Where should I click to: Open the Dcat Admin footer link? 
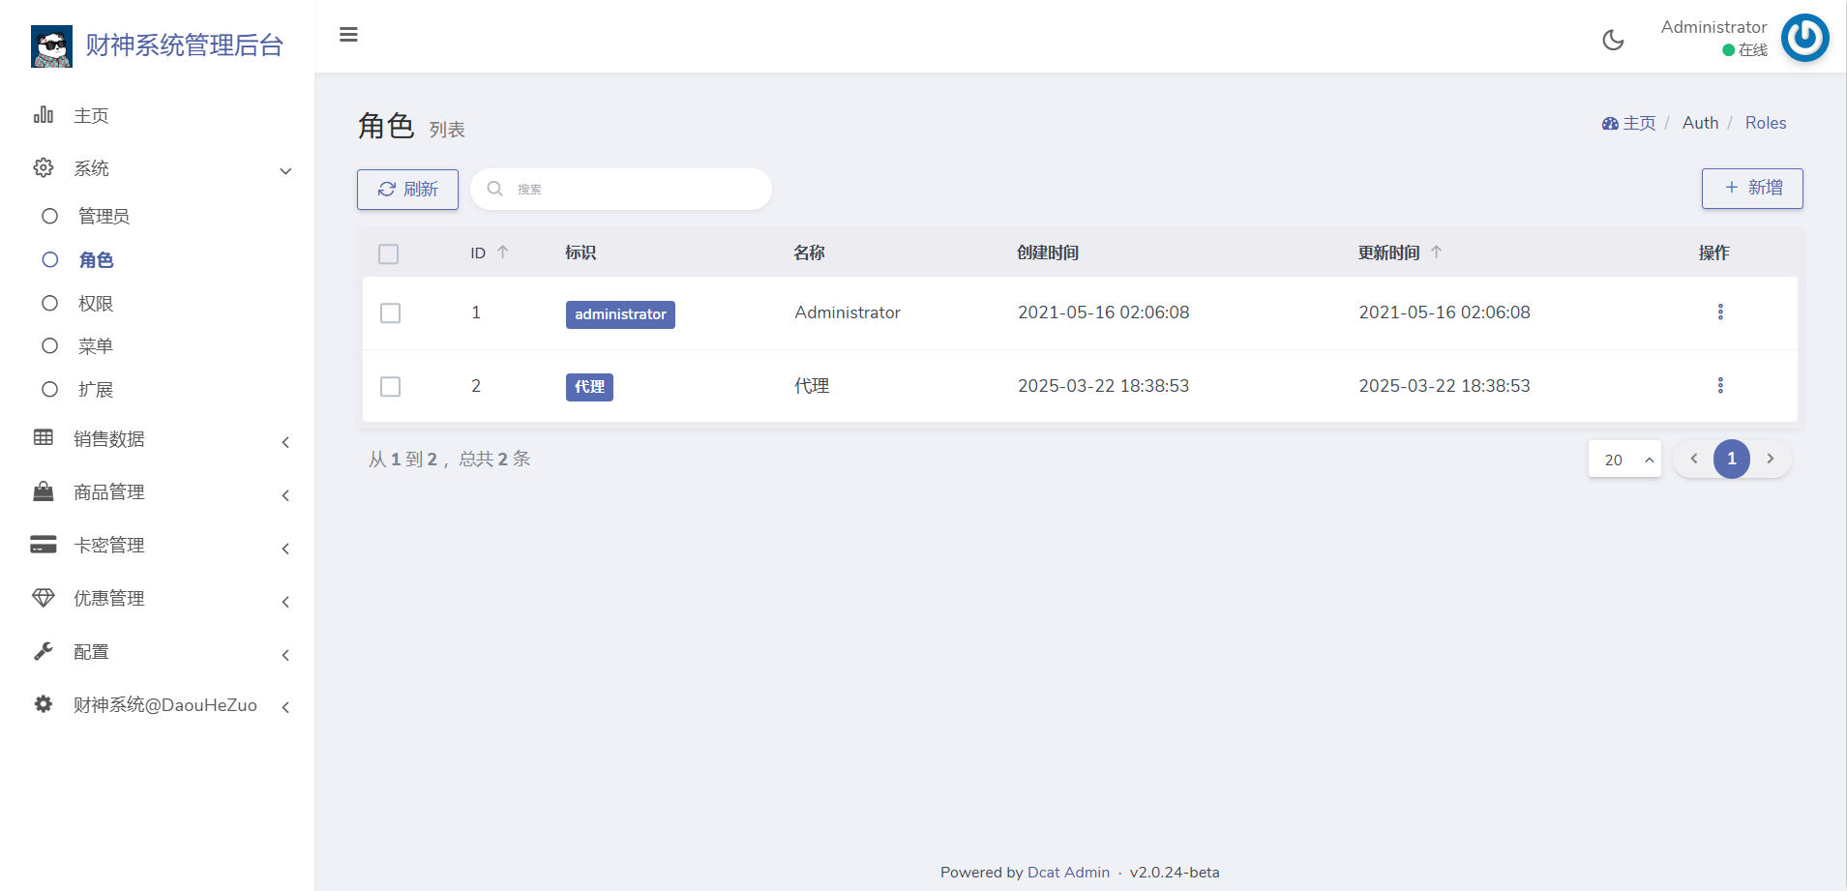pyautogui.click(x=1068, y=873)
